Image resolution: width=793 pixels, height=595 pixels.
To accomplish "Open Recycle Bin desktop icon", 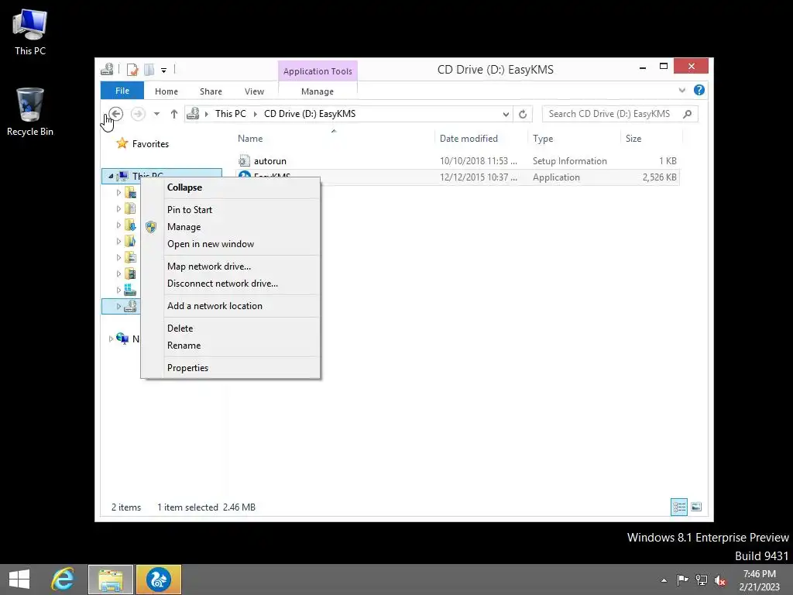I will pos(30,112).
